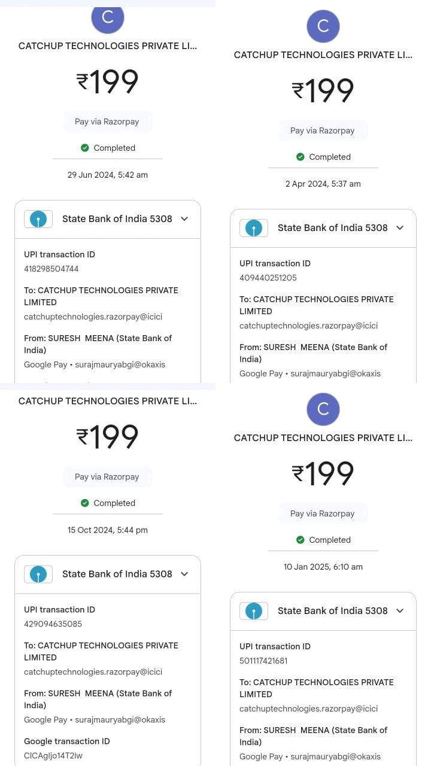
Task: Tap the "C" avatar above the 10 Jan 2025 payment
Action: (x=323, y=409)
